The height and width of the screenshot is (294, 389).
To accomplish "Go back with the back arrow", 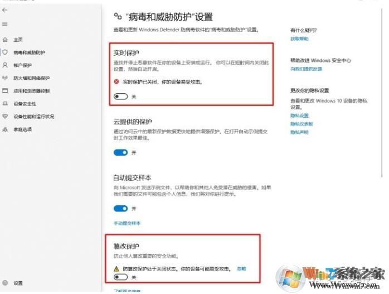I will (x=4, y=10).
